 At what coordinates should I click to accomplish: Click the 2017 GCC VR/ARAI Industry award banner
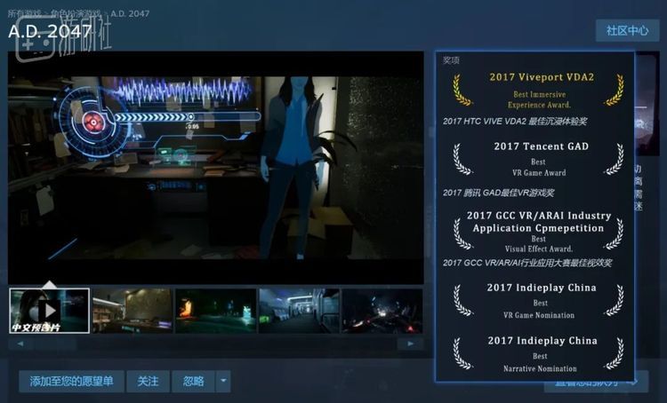[539, 232]
